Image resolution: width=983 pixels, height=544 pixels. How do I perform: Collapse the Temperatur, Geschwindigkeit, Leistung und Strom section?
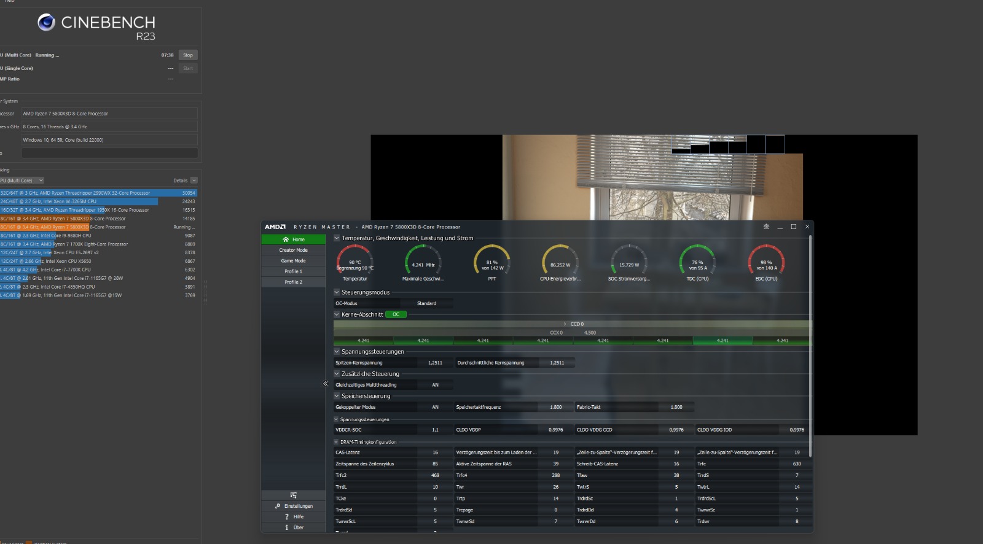click(337, 238)
